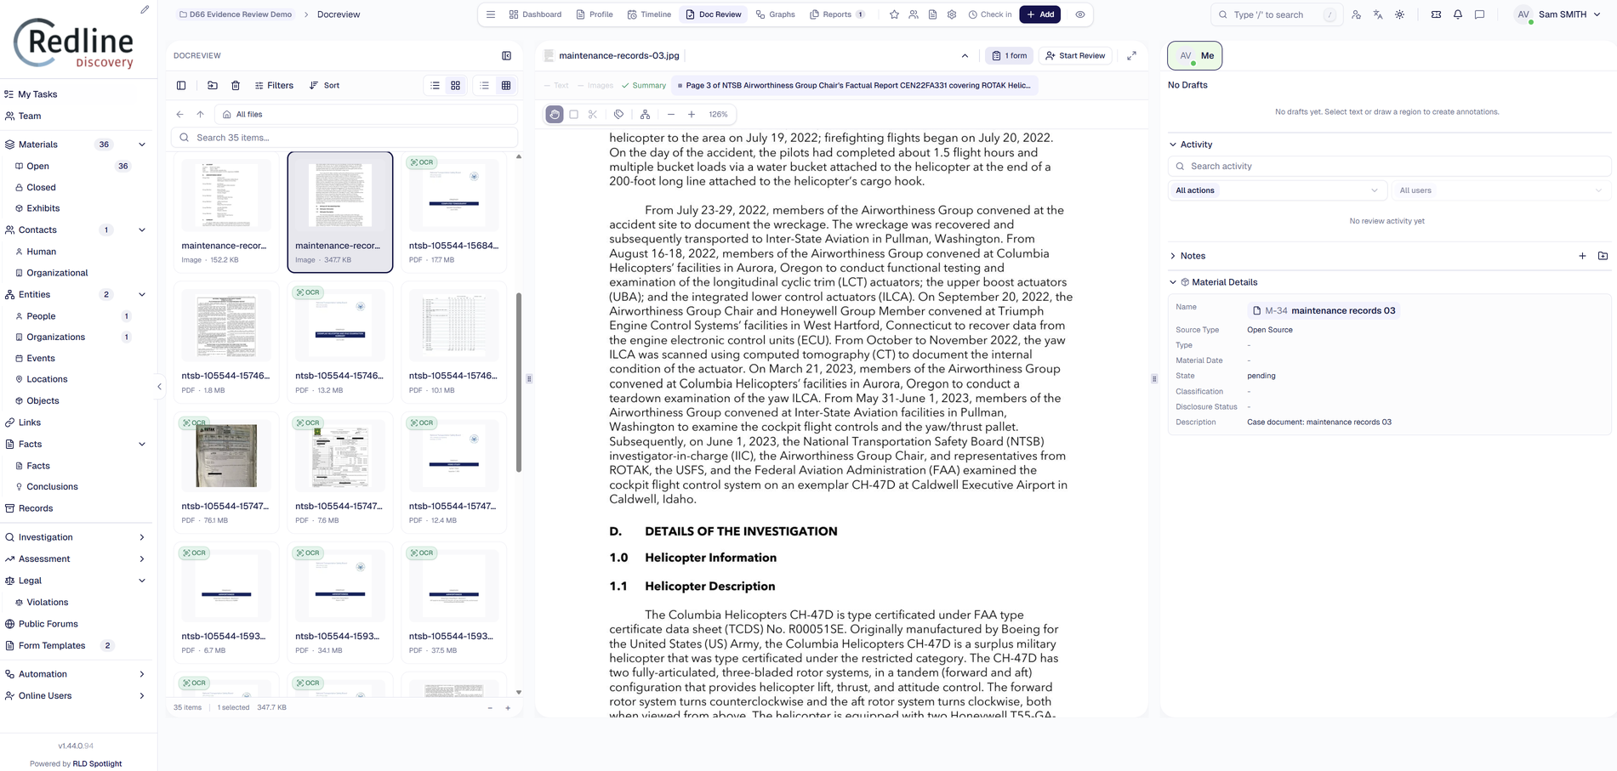This screenshot has height=771, width=1617.
Task: Move selected file to folder icon
Action: pos(213,85)
